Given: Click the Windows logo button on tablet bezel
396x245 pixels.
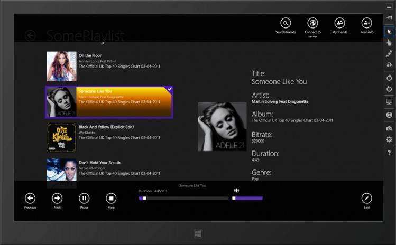Looking at the screenshot, I should click(x=198, y=233).
